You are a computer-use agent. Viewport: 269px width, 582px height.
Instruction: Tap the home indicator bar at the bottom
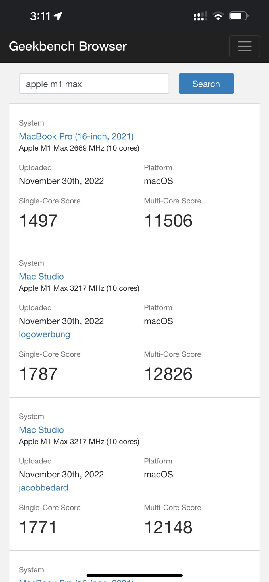[134, 575]
